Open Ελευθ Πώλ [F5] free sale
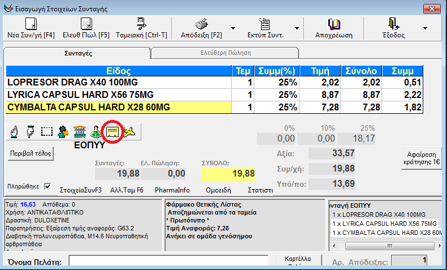 pyautogui.click(x=86, y=28)
